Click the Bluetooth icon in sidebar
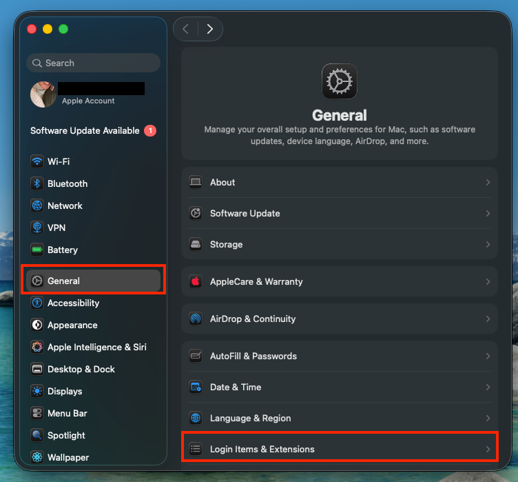 (x=37, y=183)
